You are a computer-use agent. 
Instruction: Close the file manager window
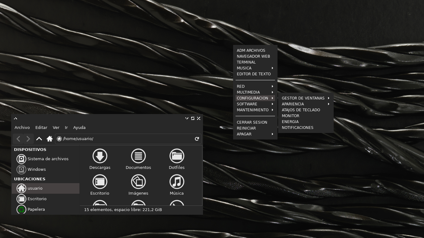click(x=199, y=118)
